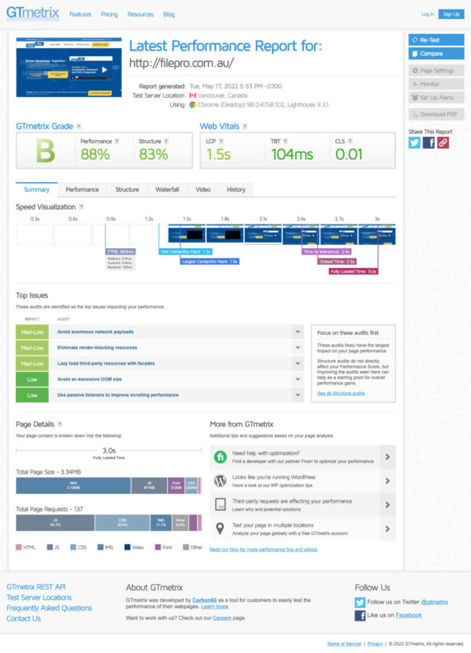Click the Fiverr optimization help icon
This screenshot has width=471, height=653.
pyautogui.click(x=220, y=457)
